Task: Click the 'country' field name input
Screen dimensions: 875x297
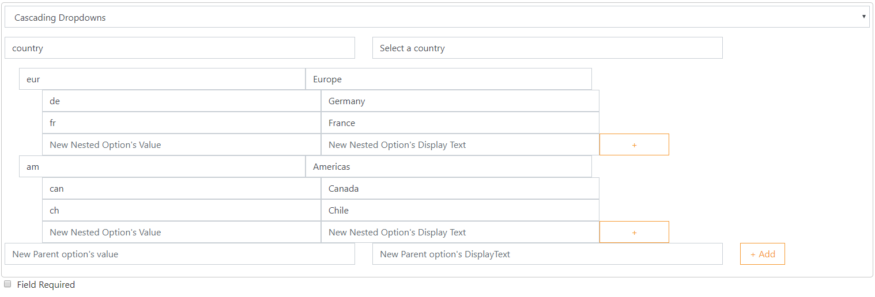Action: coord(180,48)
